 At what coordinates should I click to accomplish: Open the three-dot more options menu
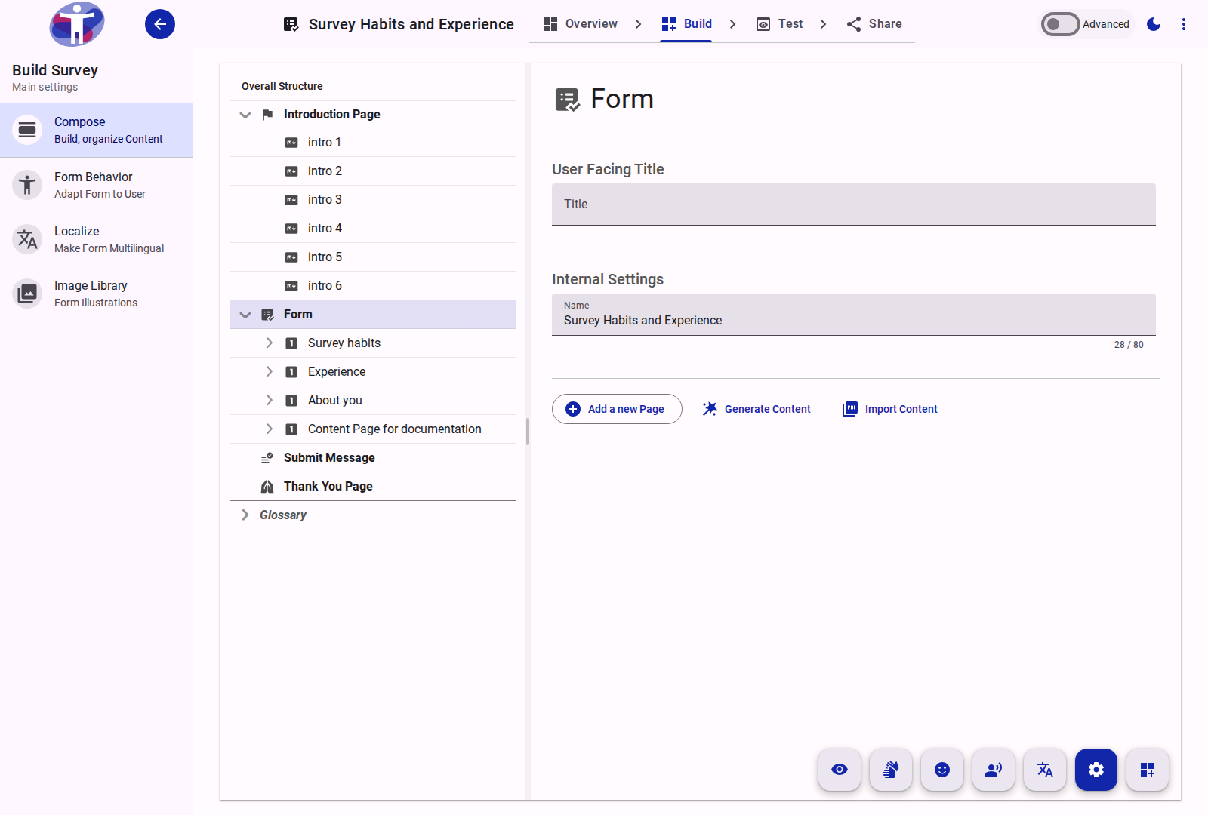tap(1184, 24)
